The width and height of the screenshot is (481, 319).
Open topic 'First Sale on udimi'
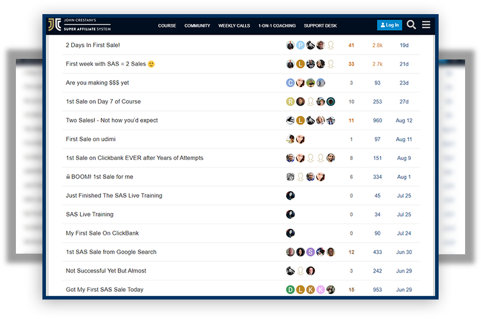[x=91, y=139]
